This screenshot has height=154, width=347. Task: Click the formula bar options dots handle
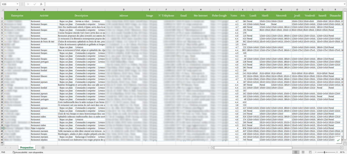pyautogui.click(x=22, y=4)
